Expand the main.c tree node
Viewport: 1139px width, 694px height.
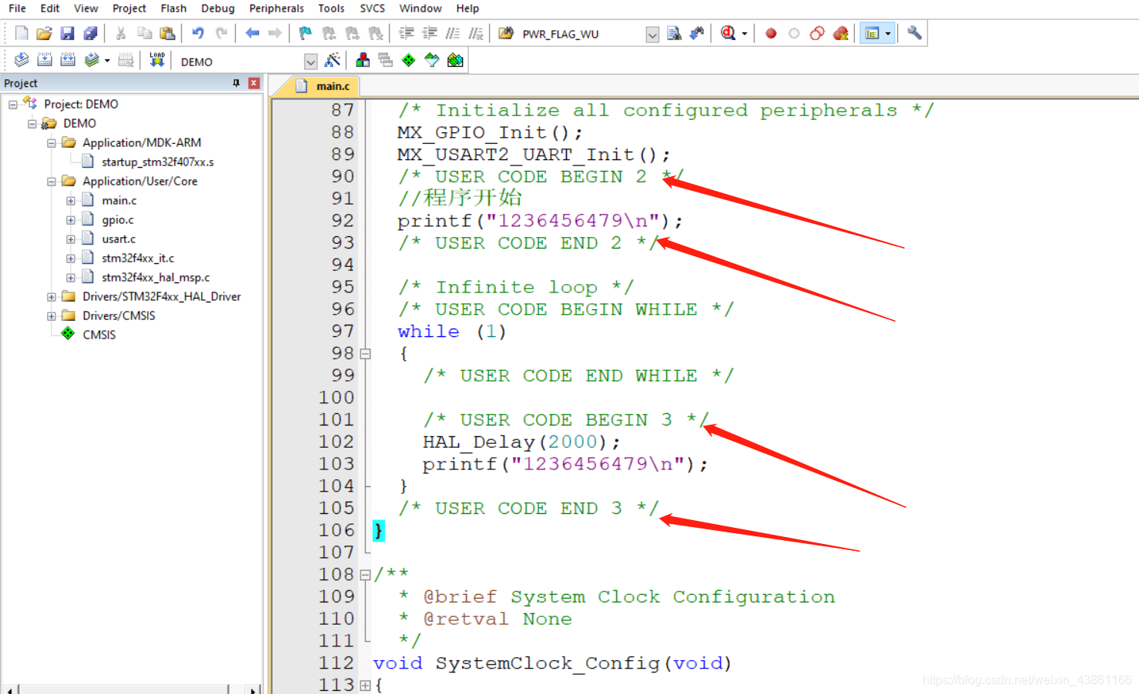point(70,200)
